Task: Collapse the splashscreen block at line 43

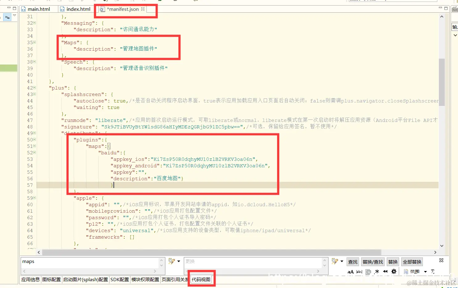Action: click(35, 94)
